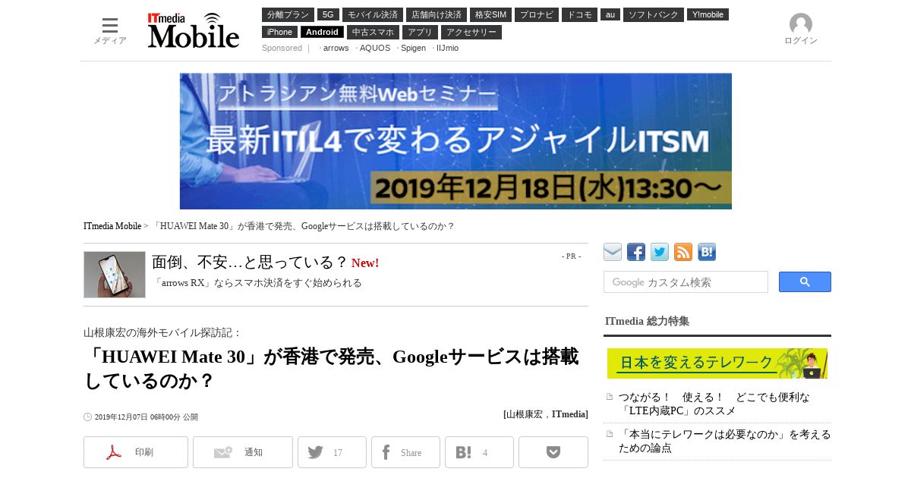
Task: Share via the email envelope icon
Action: (613, 252)
